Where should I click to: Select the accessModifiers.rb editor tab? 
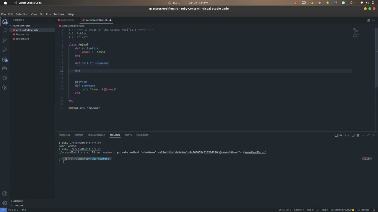click(x=96, y=20)
